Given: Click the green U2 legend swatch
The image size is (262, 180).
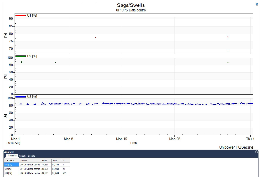Looking at the screenshot, I should (20, 56).
